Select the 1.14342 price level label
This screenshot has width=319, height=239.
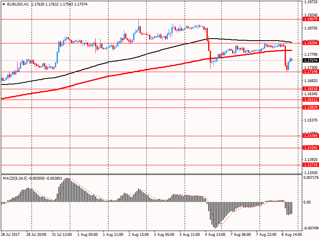[x=311, y=148]
